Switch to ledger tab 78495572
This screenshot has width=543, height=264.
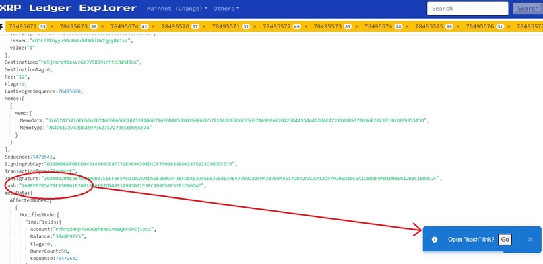[277, 26]
